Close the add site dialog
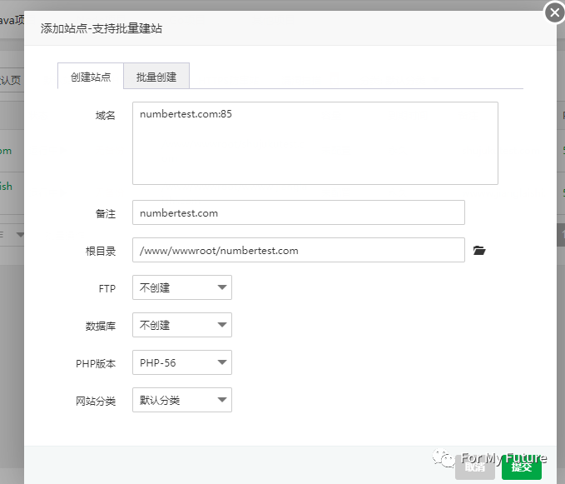565x484 pixels. pyautogui.click(x=554, y=13)
